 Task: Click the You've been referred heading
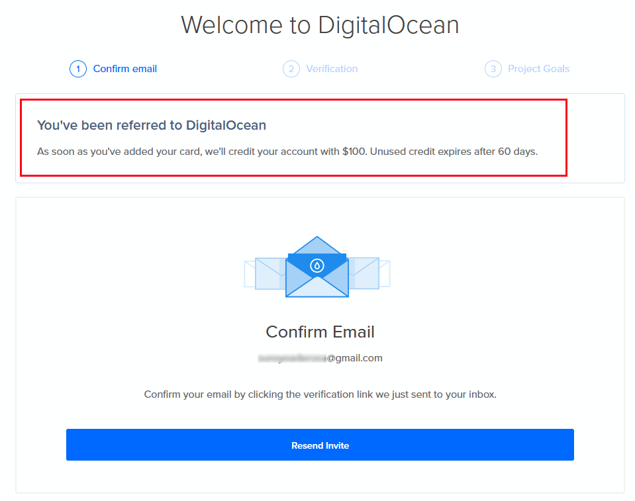coord(150,124)
